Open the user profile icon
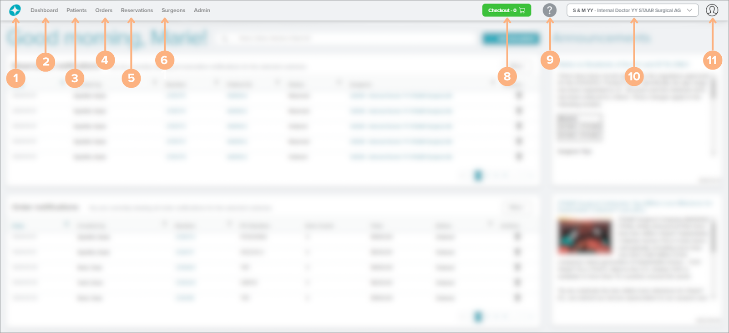Screen dimensions: 729x333 (712, 10)
